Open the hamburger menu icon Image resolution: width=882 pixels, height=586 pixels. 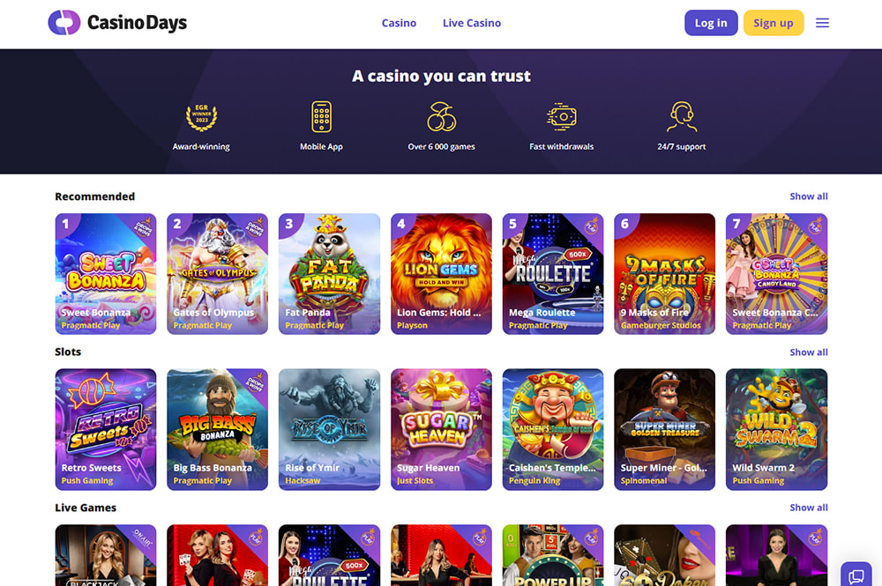pyautogui.click(x=822, y=23)
